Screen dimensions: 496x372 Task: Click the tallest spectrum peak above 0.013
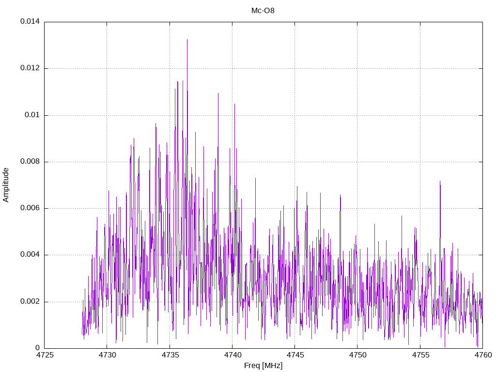(x=187, y=41)
